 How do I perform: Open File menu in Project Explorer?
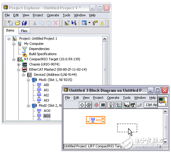[7, 15]
